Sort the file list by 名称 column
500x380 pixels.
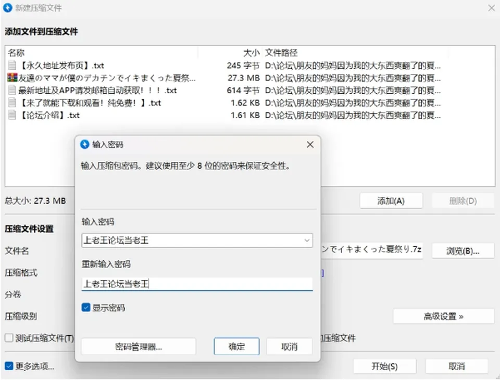coord(16,52)
